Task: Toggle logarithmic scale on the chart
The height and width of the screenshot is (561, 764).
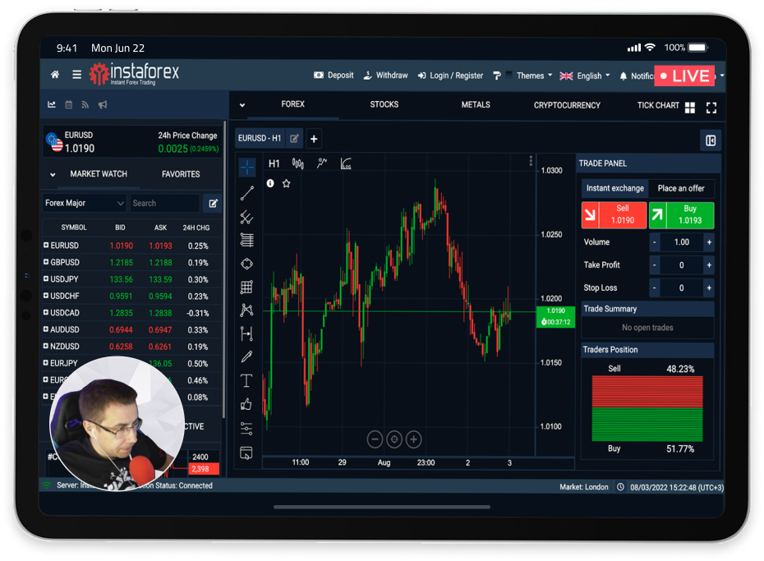Action: (346, 163)
